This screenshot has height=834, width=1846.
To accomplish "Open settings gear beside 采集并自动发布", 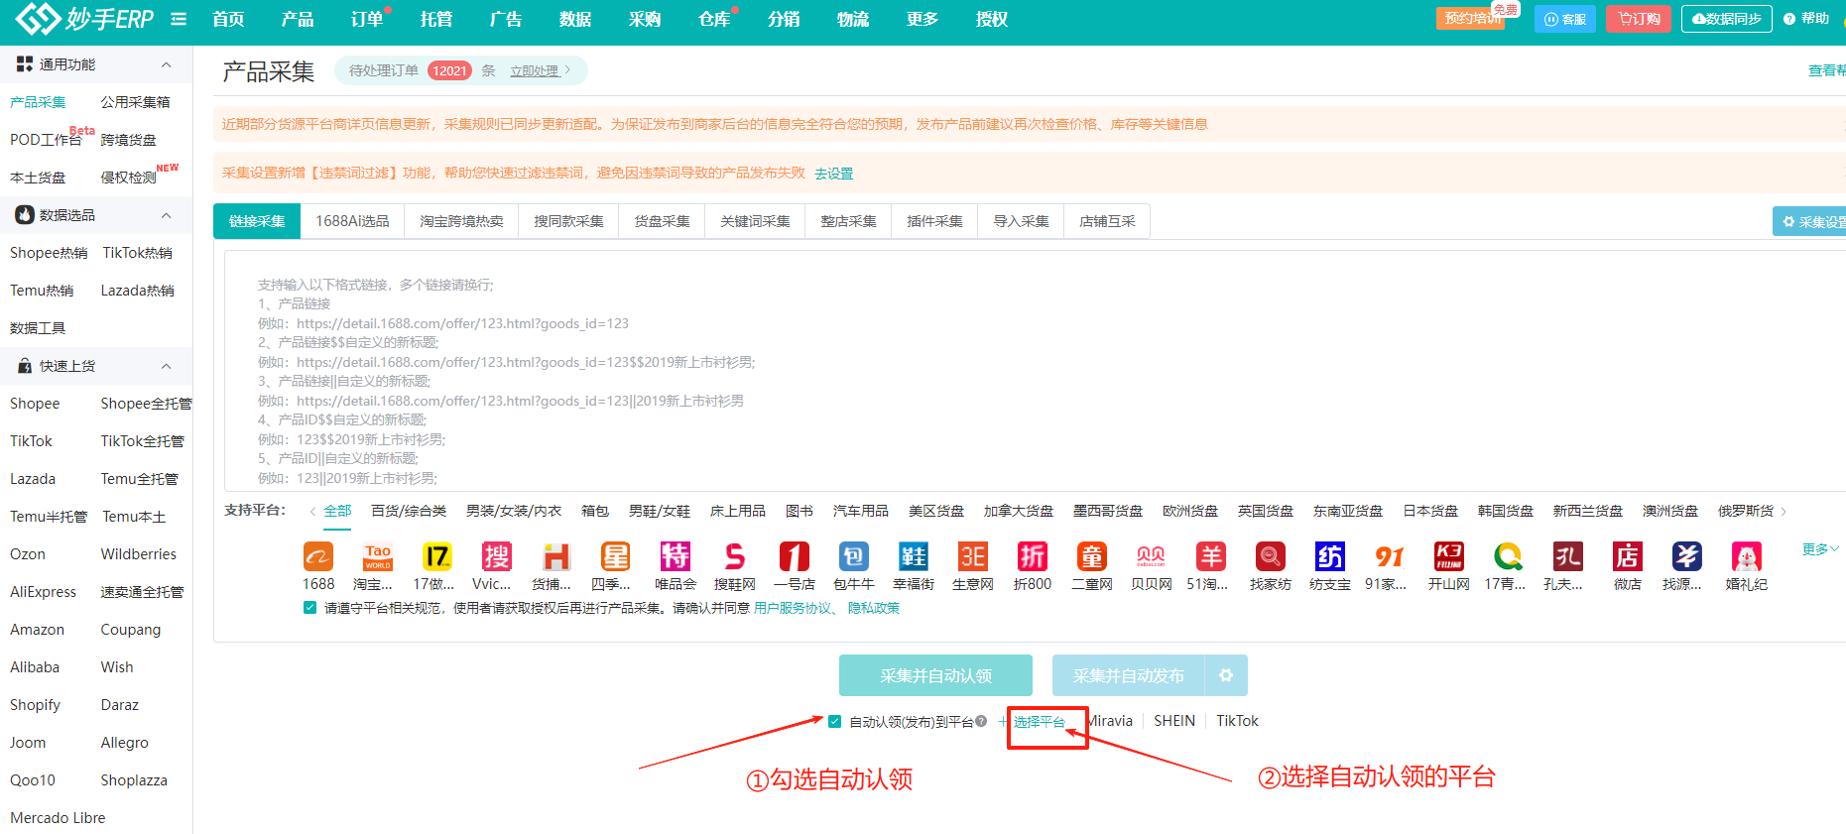I will (x=1226, y=675).
